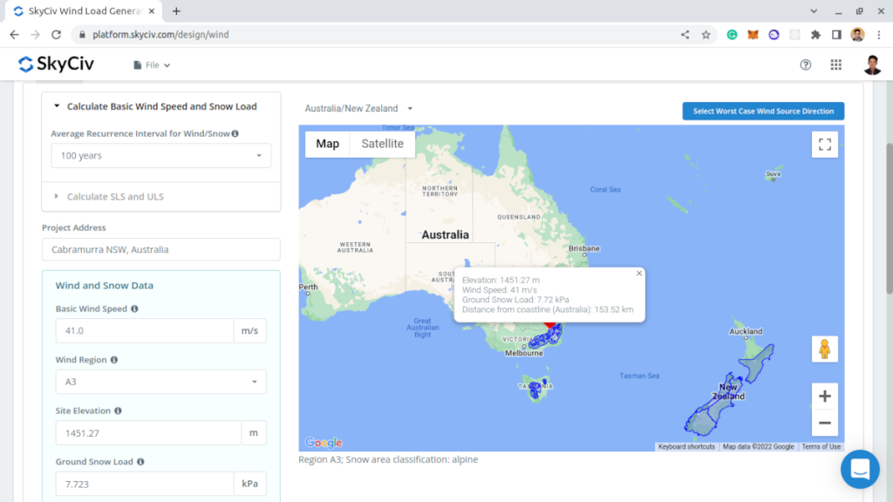Open the SkyCiv apps grid icon
Viewport: 893px width, 502px height.
click(835, 64)
